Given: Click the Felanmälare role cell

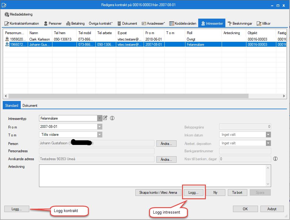Looking at the screenshot, I should (203, 45).
